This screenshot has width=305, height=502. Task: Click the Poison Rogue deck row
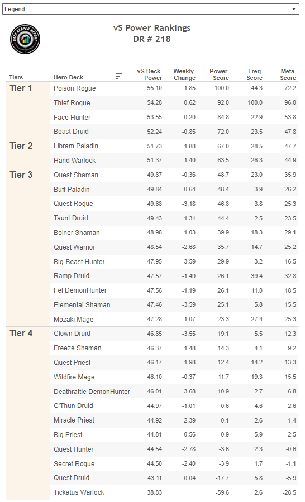point(174,88)
